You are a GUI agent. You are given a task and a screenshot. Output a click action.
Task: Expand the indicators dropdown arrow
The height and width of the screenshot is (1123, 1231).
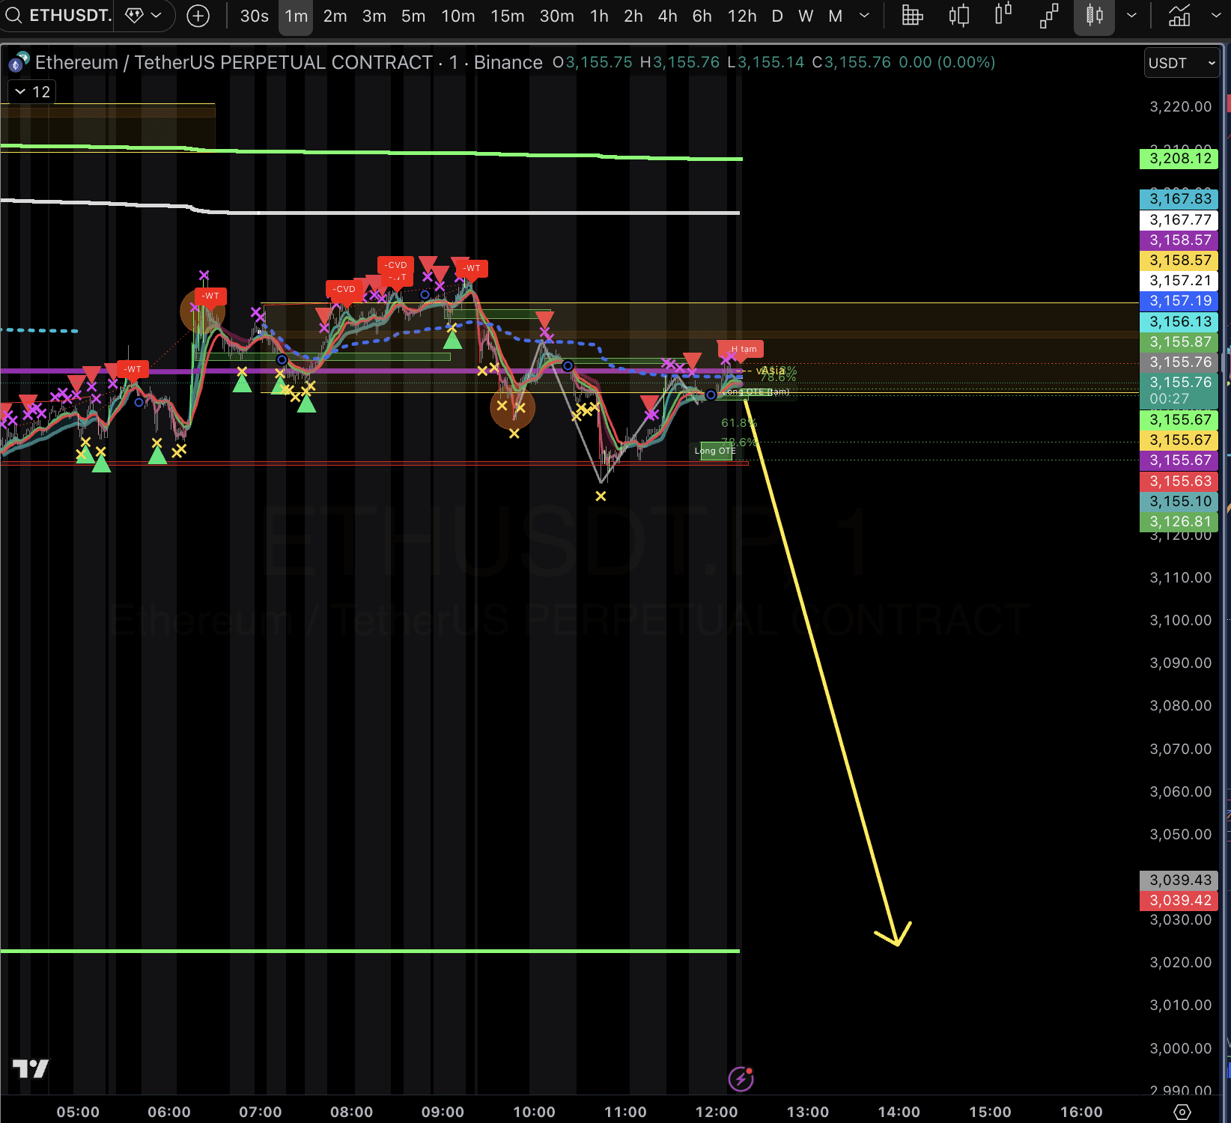(1216, 16)
